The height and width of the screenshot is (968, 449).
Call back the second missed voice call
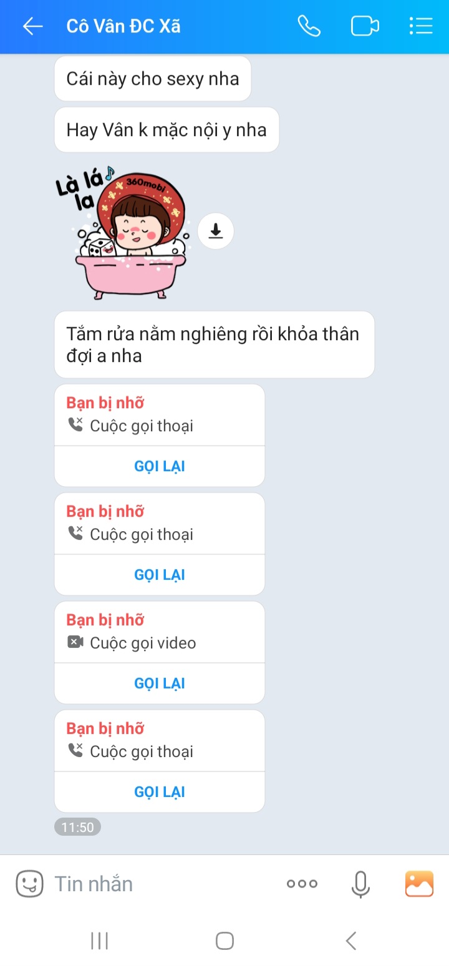(160, 575)
